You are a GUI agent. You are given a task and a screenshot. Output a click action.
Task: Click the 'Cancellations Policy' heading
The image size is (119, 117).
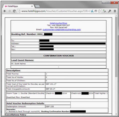pyautogui.click(x=15, y=115)
